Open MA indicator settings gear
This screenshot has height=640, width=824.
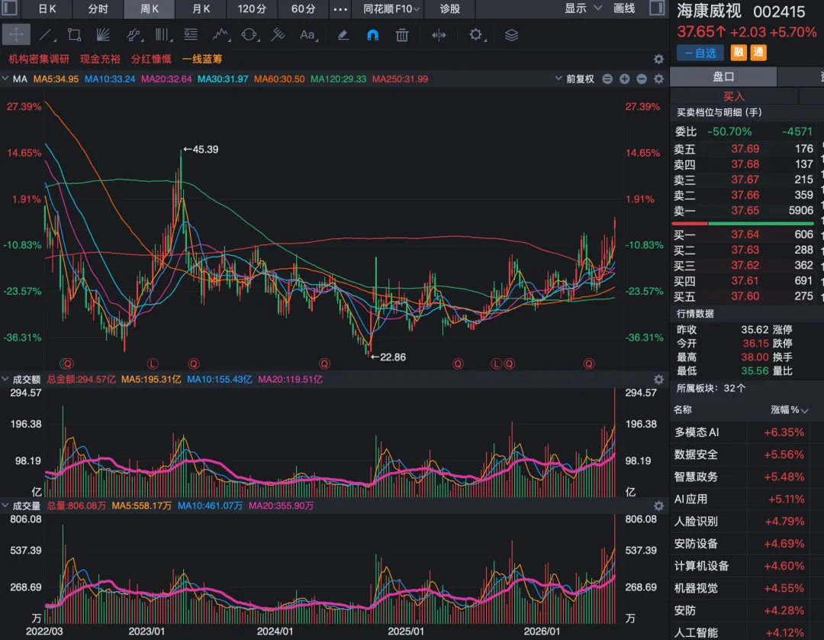pyautogui.click(x=658, y=79)
